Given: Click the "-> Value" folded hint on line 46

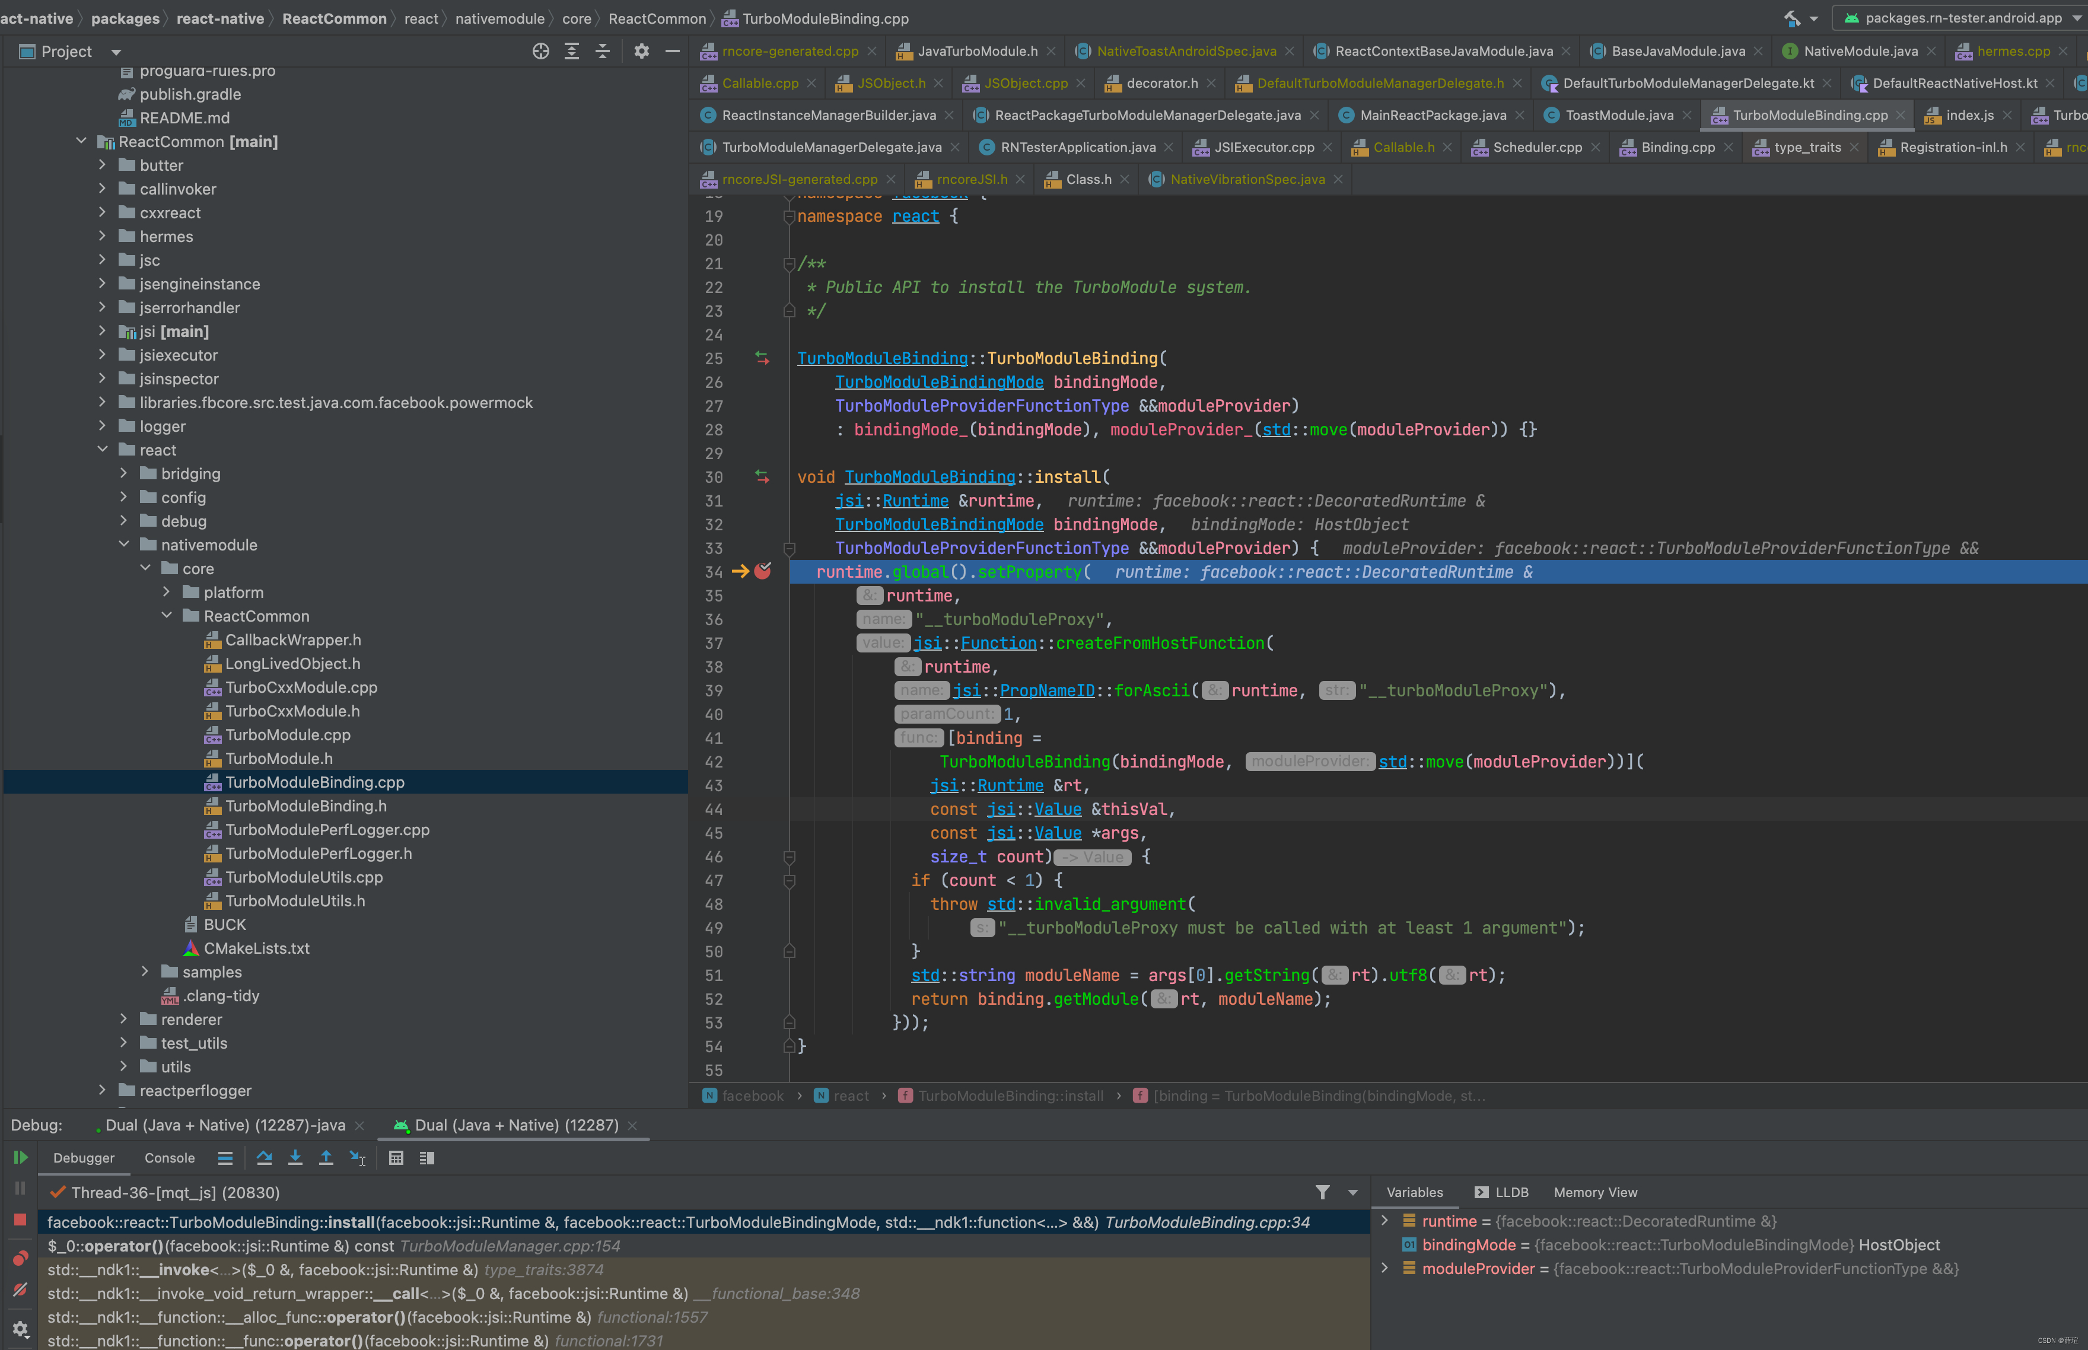Looking at the screenshot, I should click(1092, 857).
